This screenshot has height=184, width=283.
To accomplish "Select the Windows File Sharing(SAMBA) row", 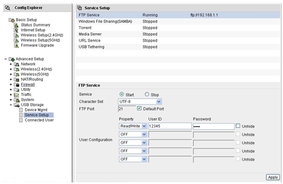I will [178, 22].
